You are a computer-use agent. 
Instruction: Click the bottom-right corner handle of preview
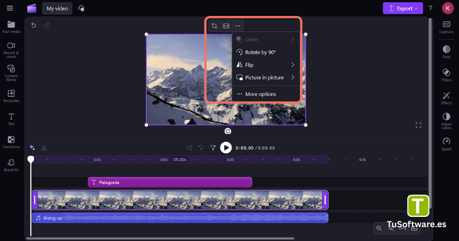point(306,125)
